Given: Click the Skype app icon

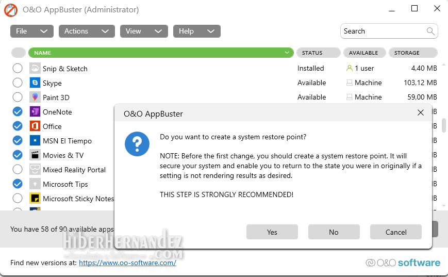Looking at the screenshot, I should click(x=35, y=83).
